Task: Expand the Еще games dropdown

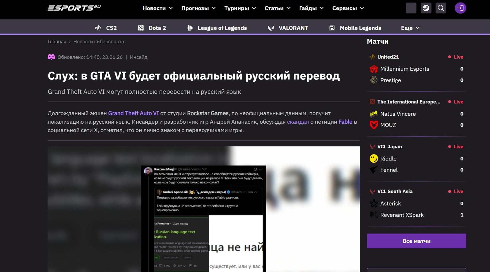Action: tap(410, 28)
